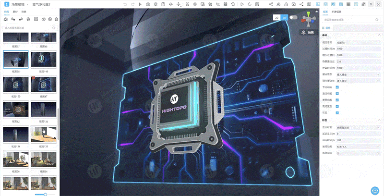Click the circular reload arrow icon
The image size is (384, 196).
(x=250, y=4)
